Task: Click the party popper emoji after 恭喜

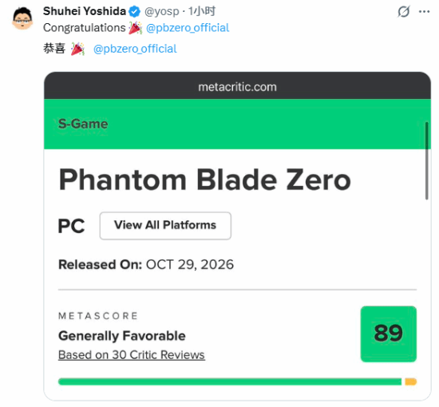Action: point(77,49)
